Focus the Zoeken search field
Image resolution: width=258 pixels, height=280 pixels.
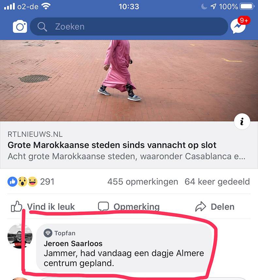129,26
